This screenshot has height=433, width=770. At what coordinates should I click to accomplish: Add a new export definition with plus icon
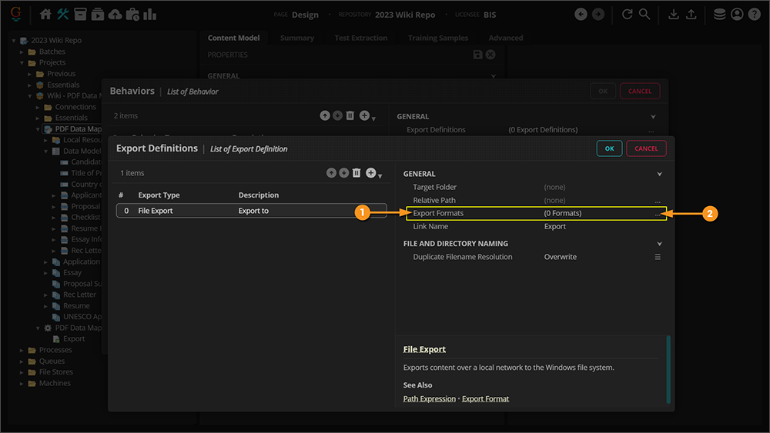click(x=370, y=173)
